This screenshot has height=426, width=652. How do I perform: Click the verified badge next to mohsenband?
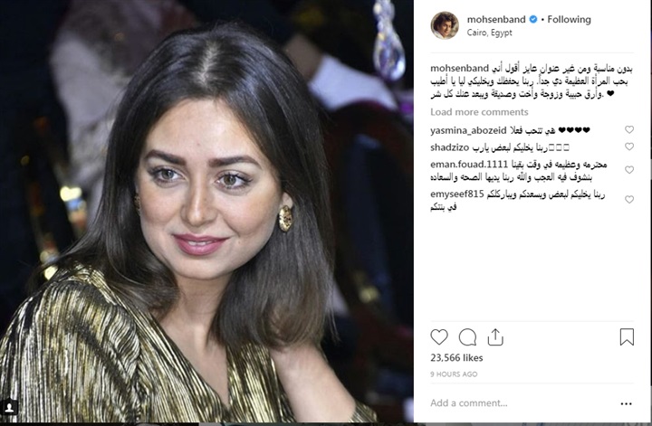click(533, 19)
